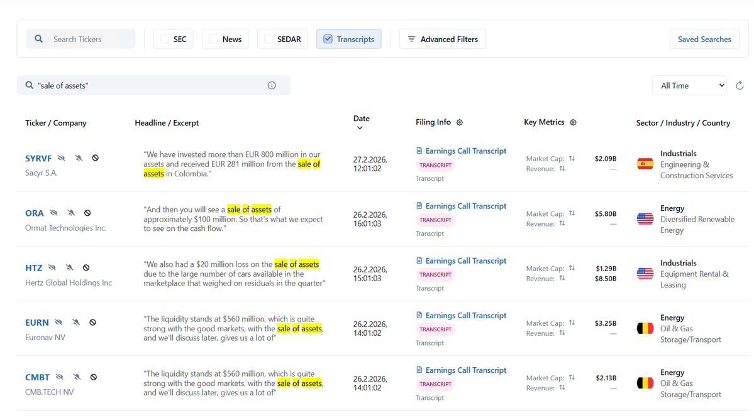Open the All Time period dropdown

point(690,85)
